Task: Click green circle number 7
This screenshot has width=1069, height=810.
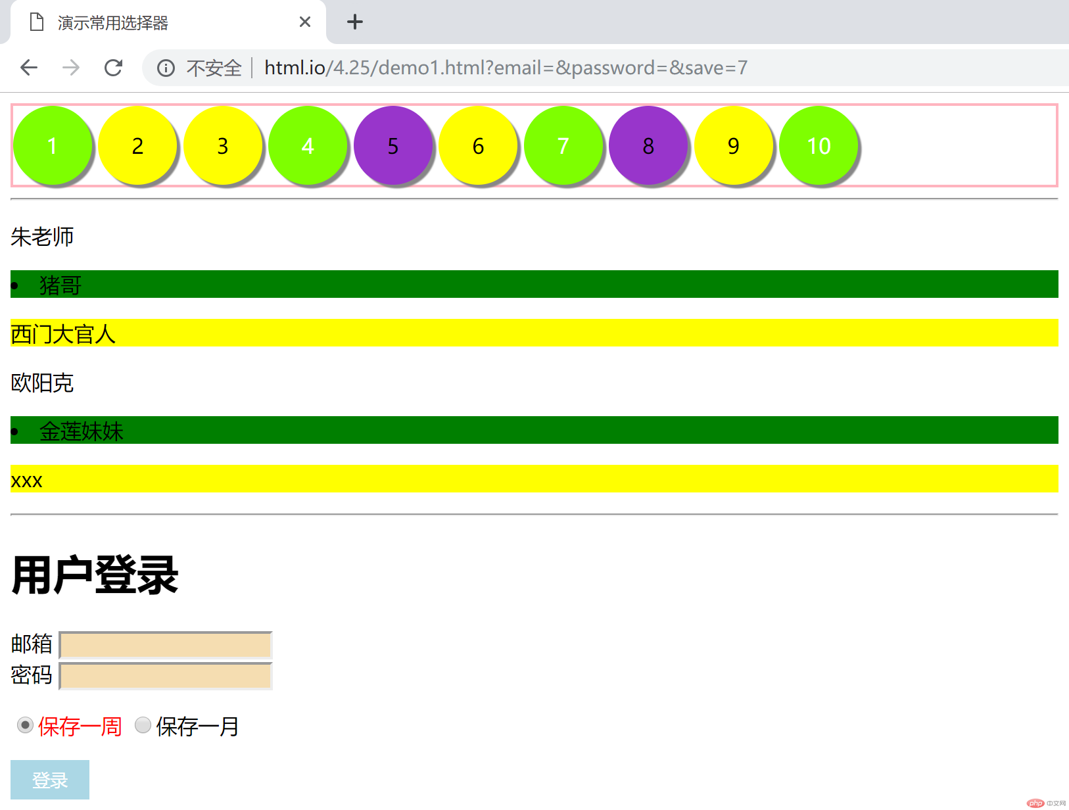Action: point(563,145)
